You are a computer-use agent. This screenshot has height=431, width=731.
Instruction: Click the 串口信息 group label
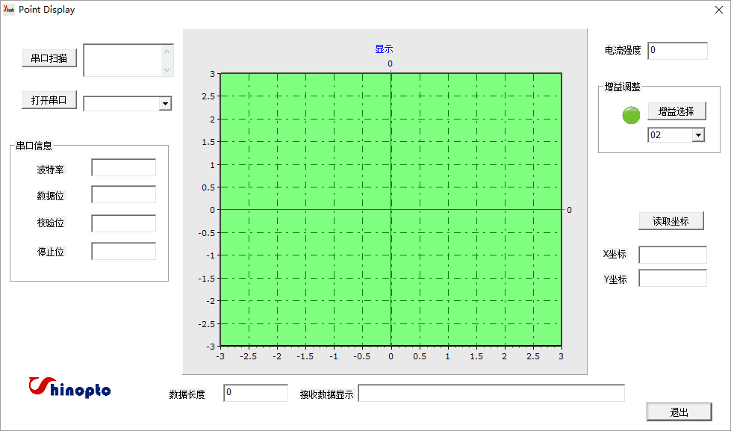34,146
